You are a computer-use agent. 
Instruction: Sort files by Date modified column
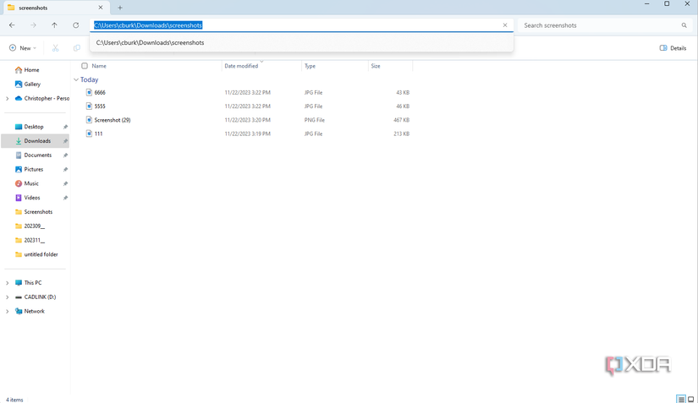tap(241, 66)
